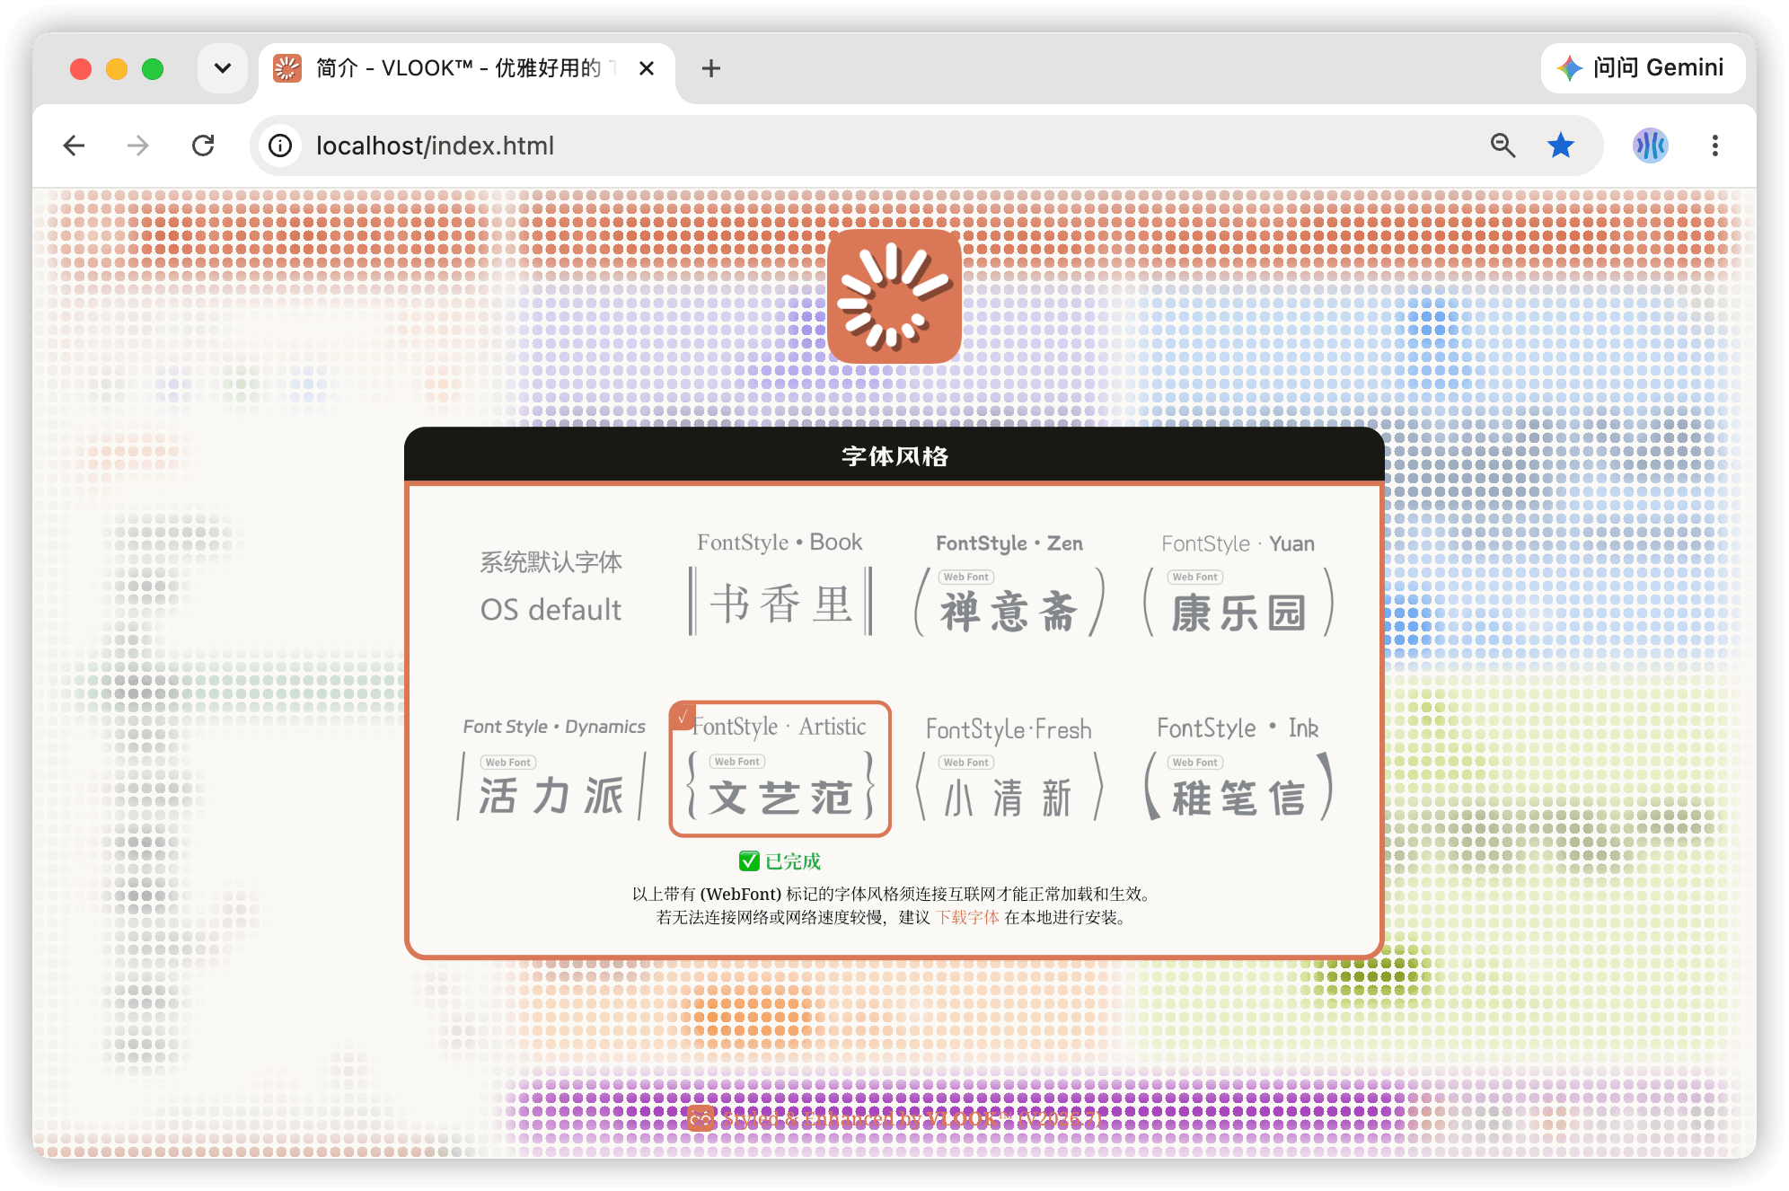The image size is (1789, 1191).
Task: Open the tab search dropdown chevron
Action: point(223,68)
